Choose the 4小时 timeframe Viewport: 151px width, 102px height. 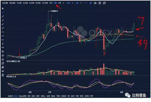tap(32, 3)
